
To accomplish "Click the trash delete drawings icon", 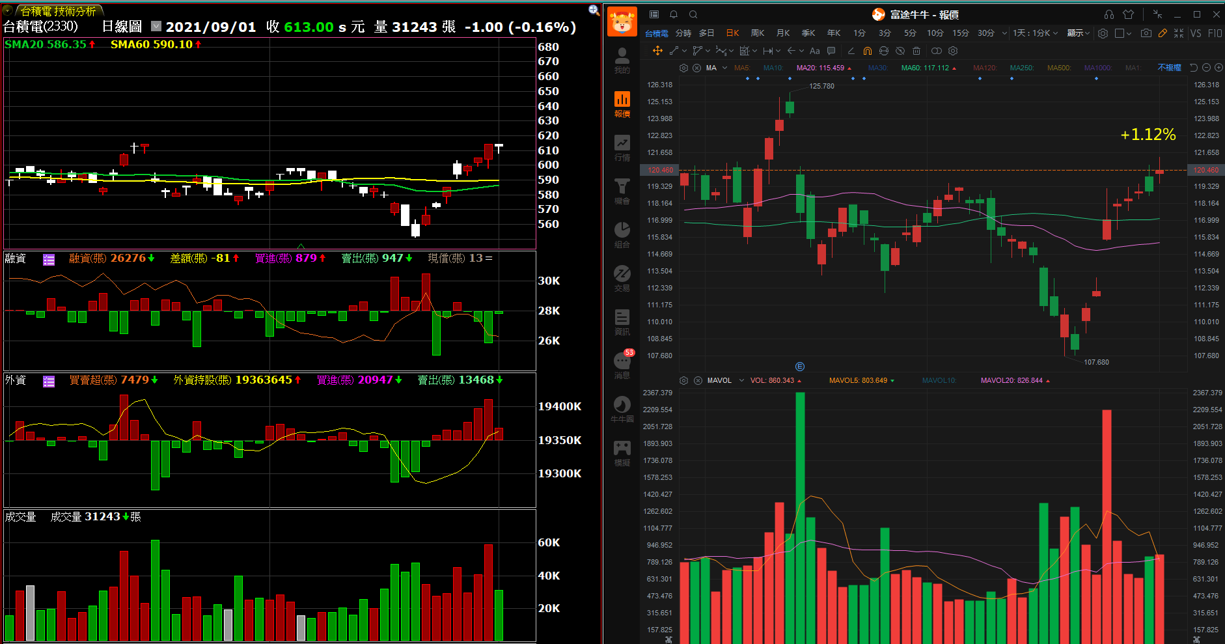I will click(916, 51).
